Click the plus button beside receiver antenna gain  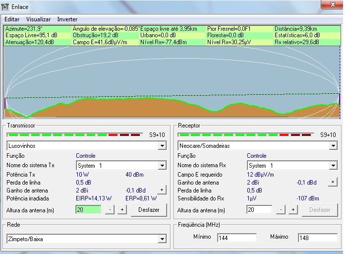pyautogui.click(x=333, y=182)
